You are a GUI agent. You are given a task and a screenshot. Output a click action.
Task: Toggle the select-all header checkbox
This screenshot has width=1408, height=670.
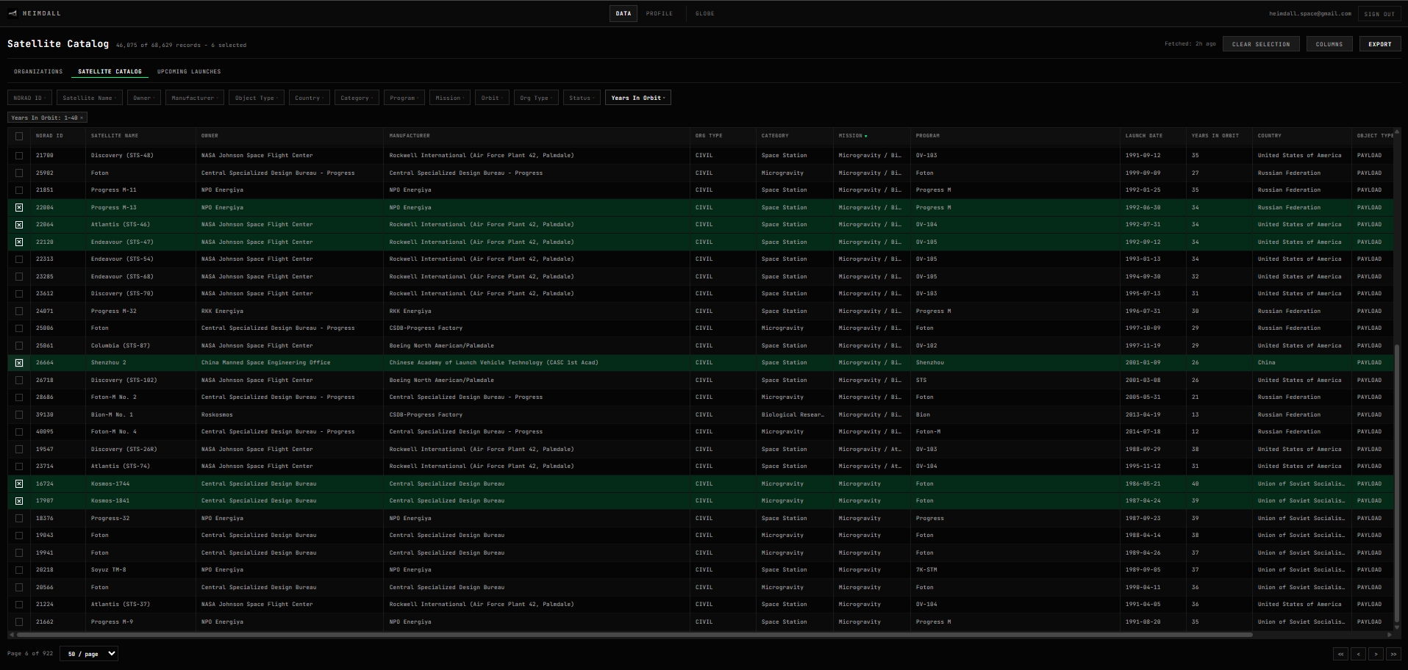click(x=19, y=136)
